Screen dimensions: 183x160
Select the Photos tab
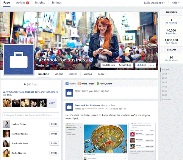click(x=73, y=74)
